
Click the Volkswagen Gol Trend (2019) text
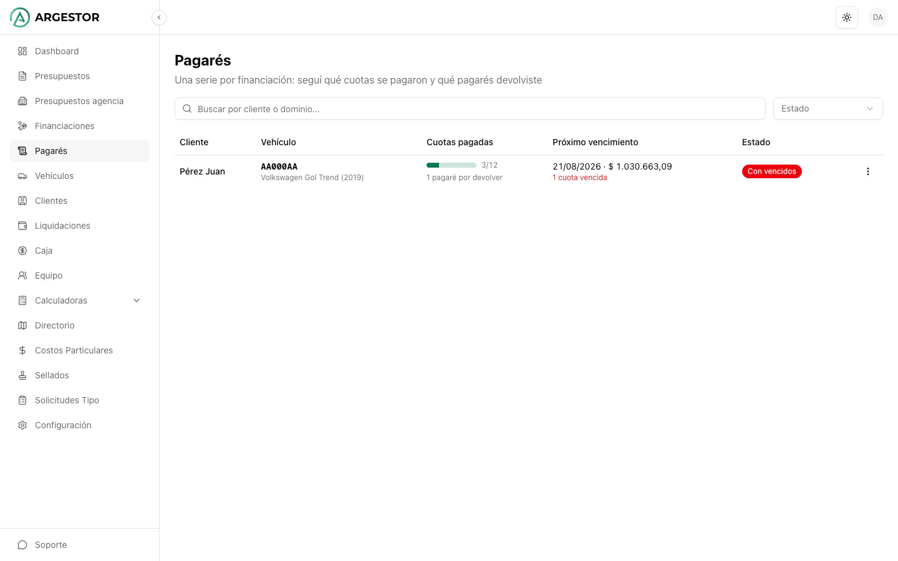312,178
